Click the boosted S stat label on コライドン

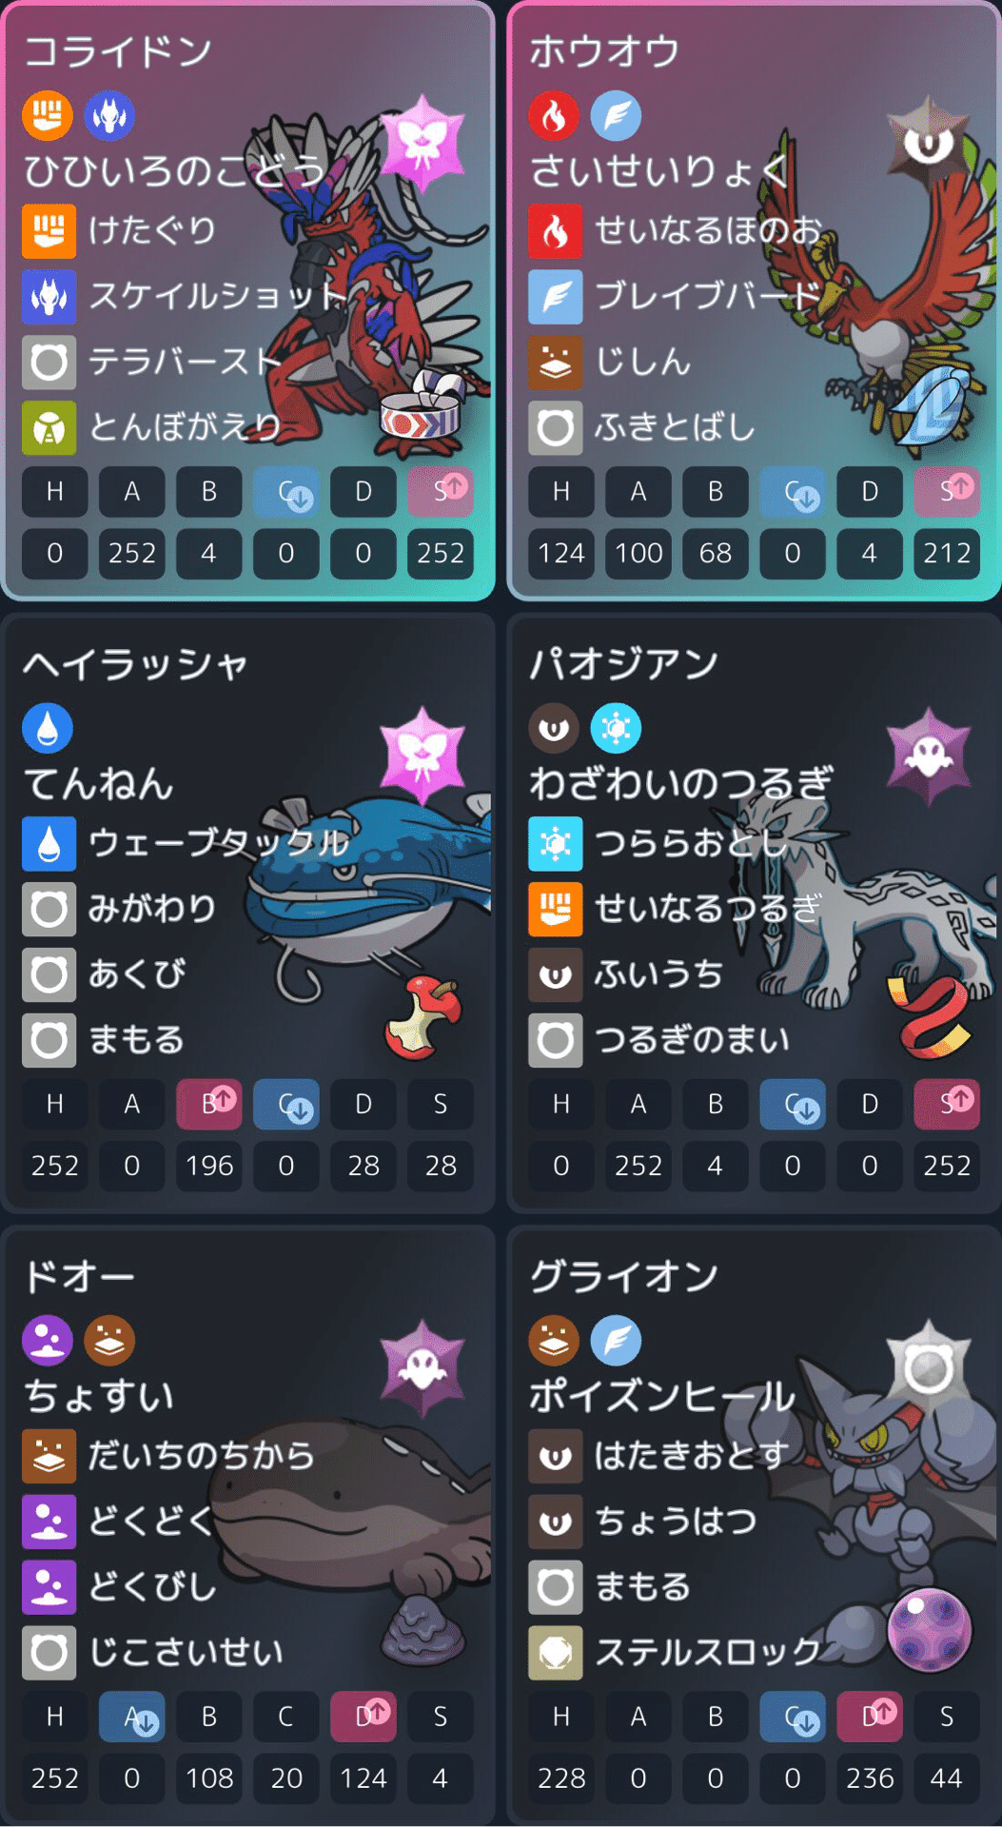click(x=441, y=492)
